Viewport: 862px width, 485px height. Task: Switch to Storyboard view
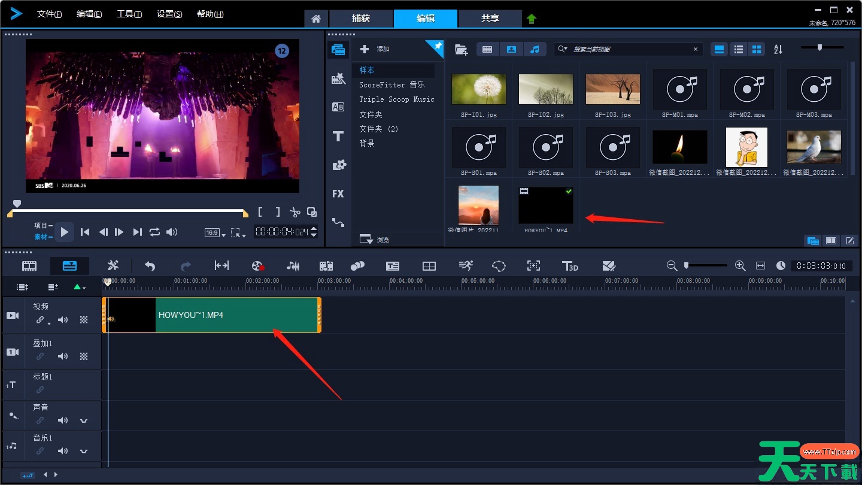(29, 266)
